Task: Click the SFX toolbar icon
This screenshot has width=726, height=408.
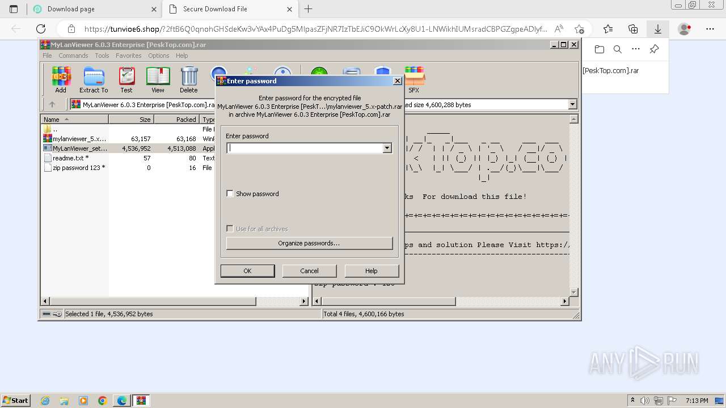Action: (414, 79)
